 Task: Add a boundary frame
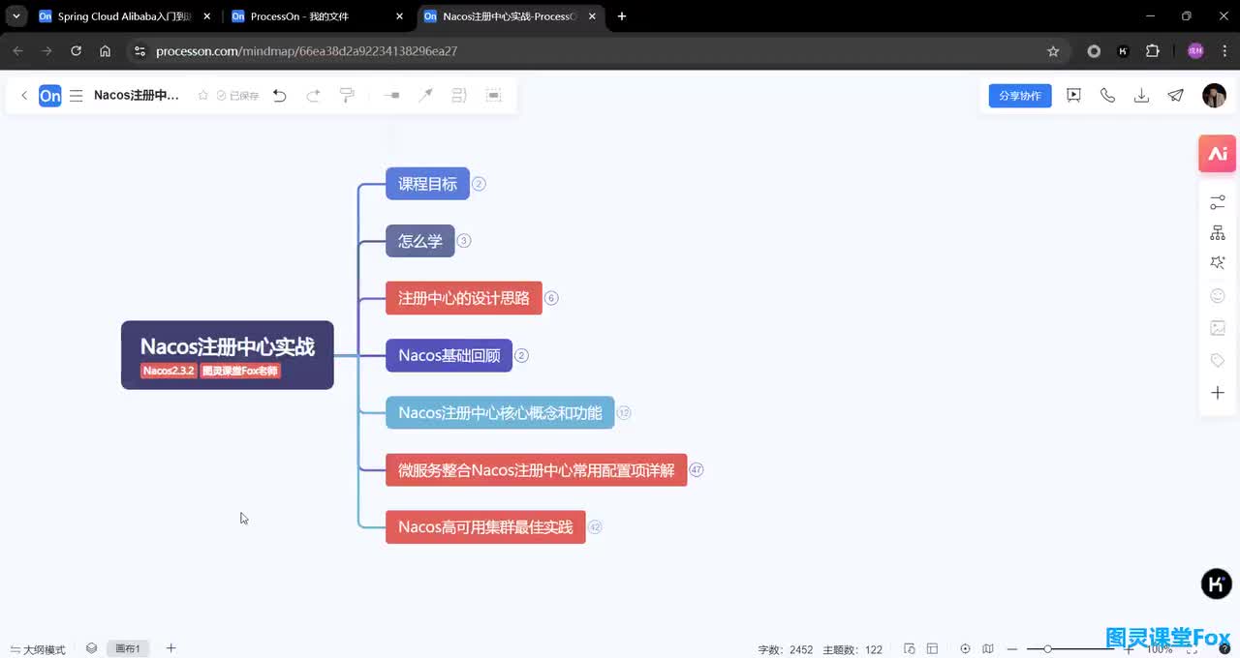[494, 96]
